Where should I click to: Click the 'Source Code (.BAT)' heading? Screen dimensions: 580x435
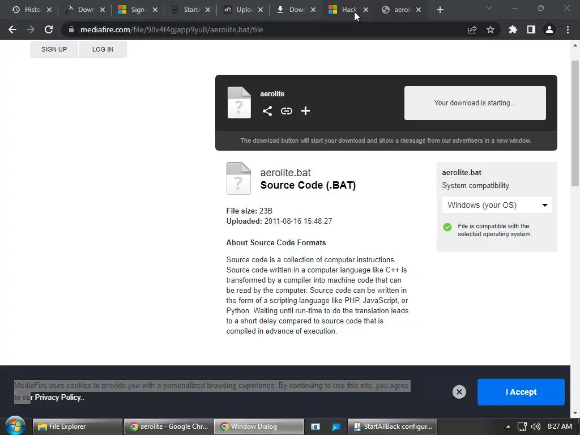click(308, 185)
